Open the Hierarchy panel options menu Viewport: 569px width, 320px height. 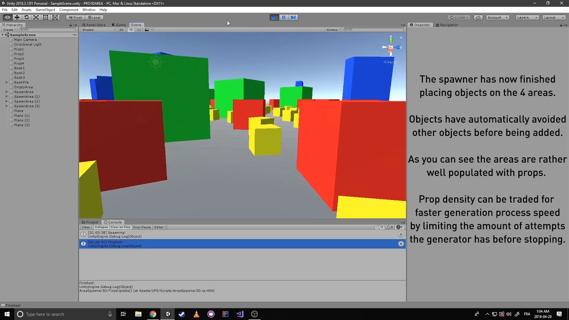75,25
